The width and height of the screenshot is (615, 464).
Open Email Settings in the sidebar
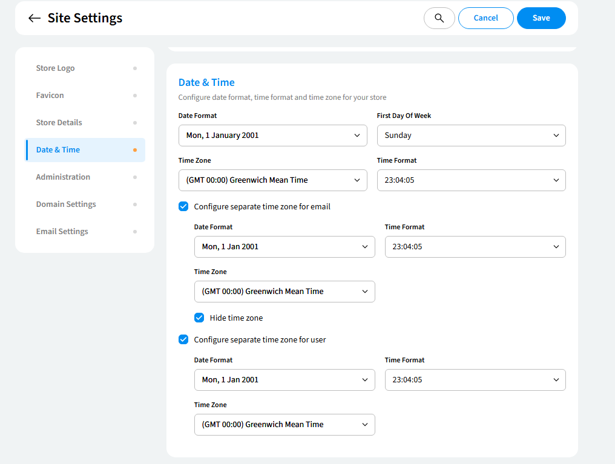[62, 232]
